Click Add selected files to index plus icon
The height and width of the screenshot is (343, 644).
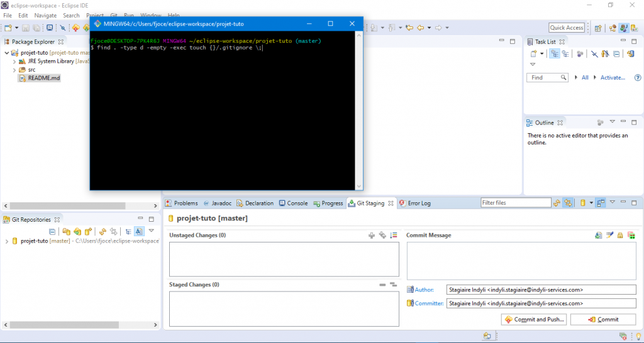372,236
